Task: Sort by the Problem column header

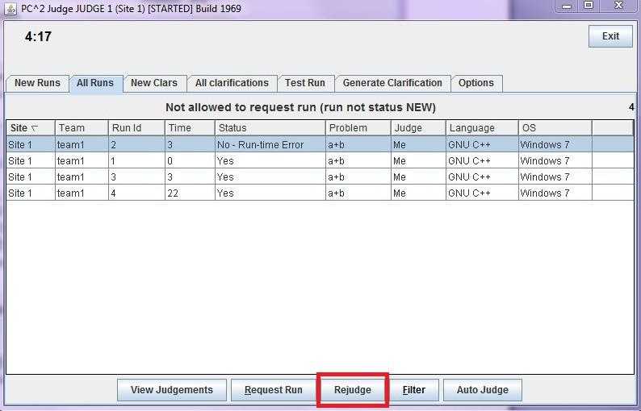Action: pos(358,128)
